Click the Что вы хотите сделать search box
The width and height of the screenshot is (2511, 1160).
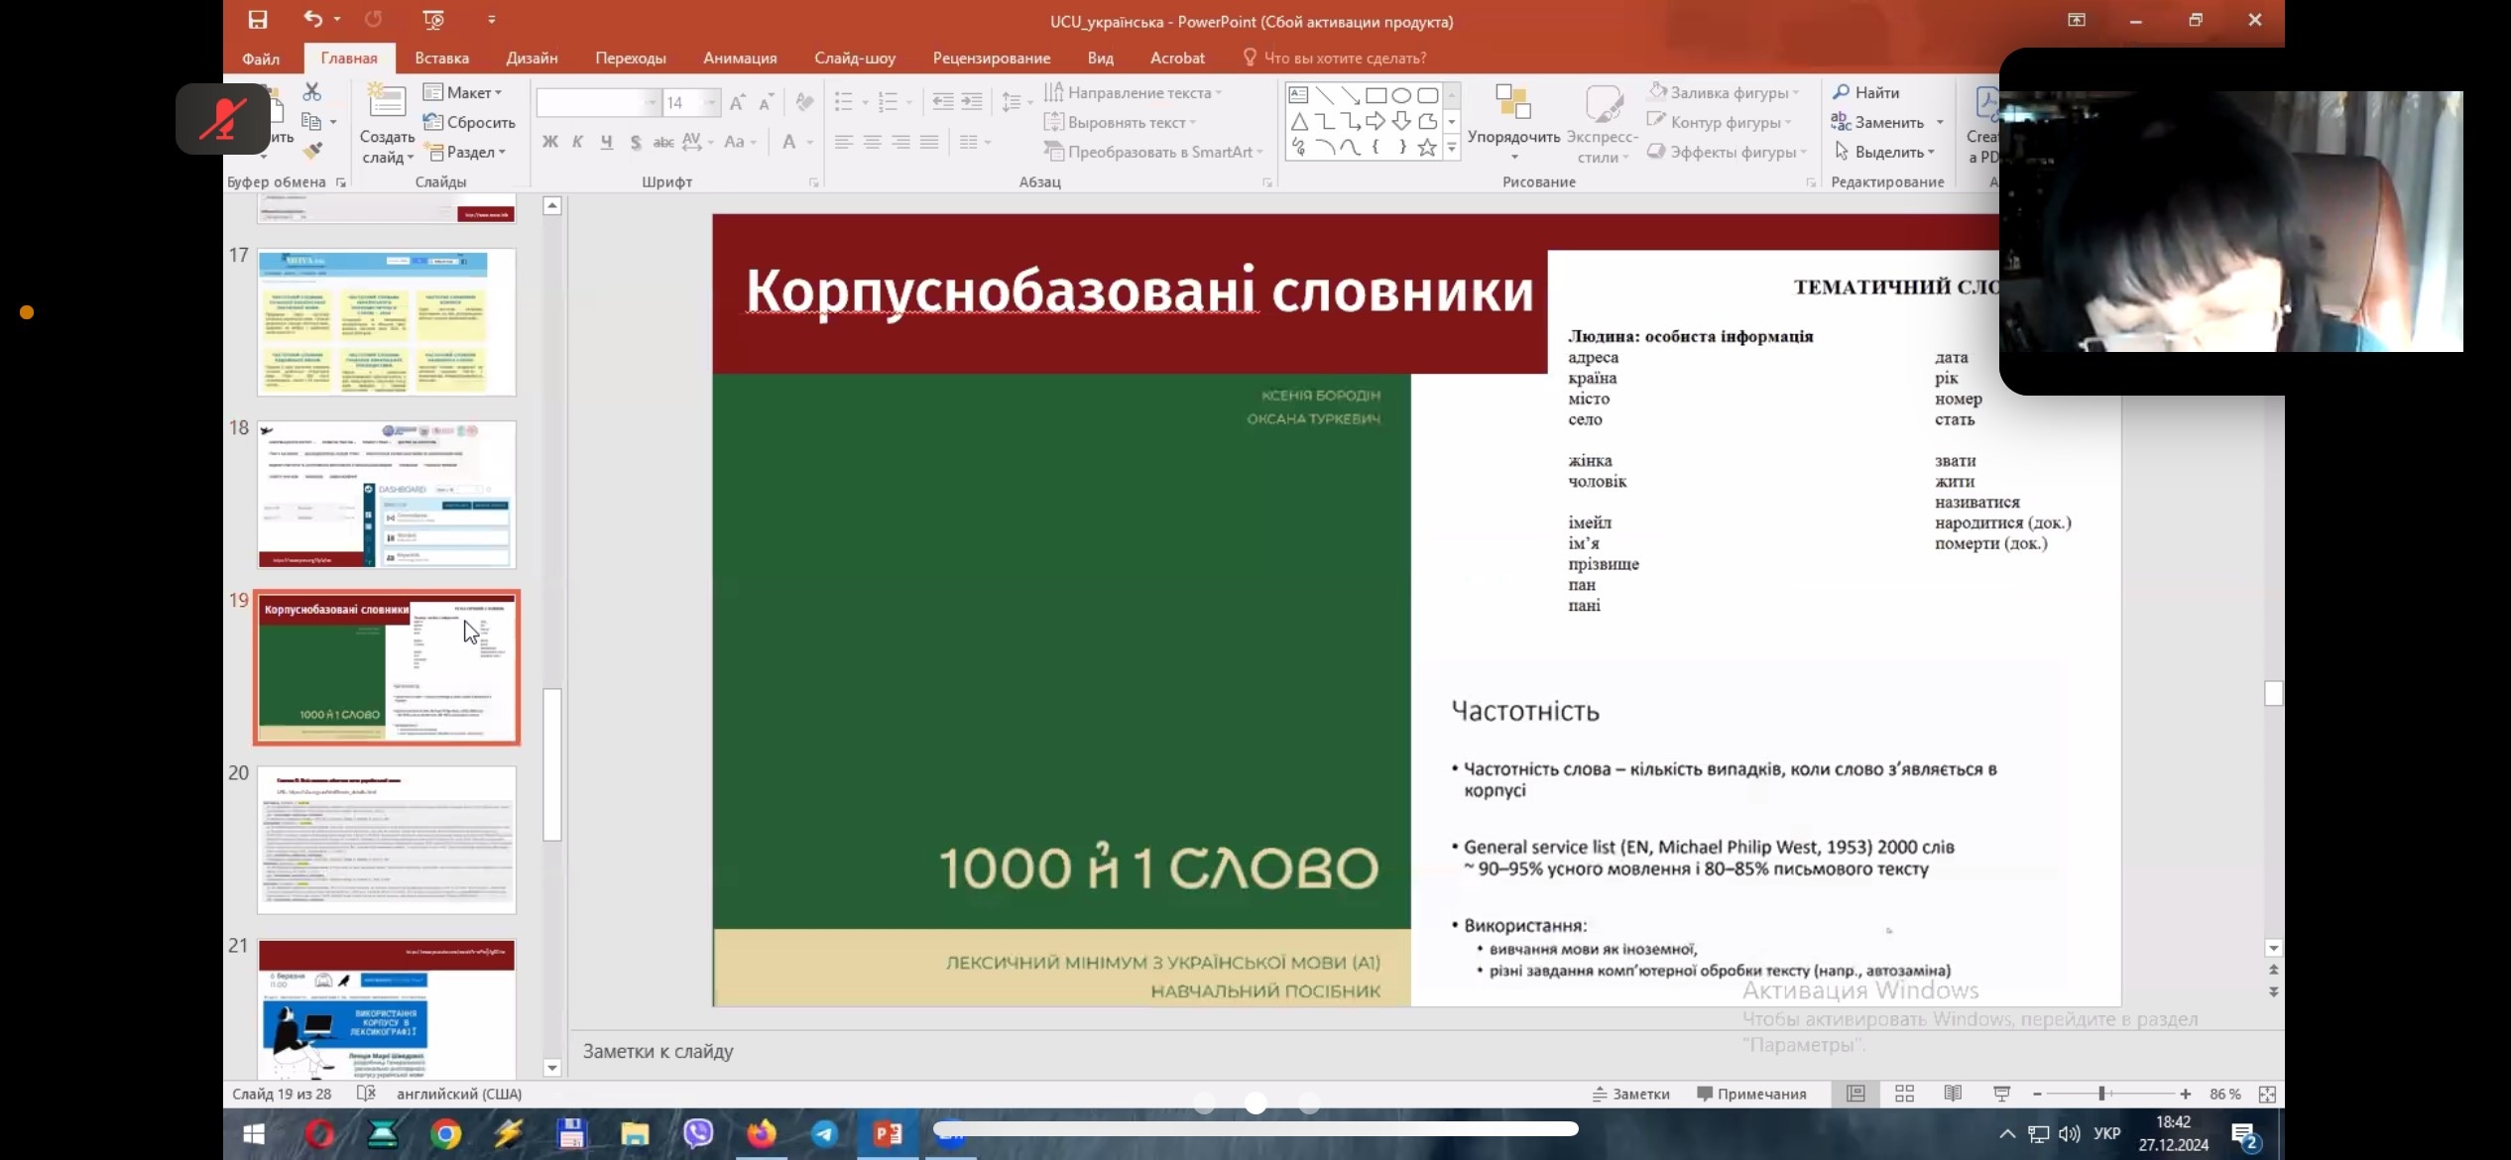tap(1335, 58)
